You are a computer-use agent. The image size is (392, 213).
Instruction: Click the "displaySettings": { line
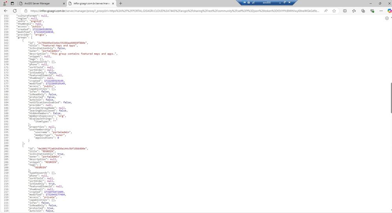(x=43, y=119)
